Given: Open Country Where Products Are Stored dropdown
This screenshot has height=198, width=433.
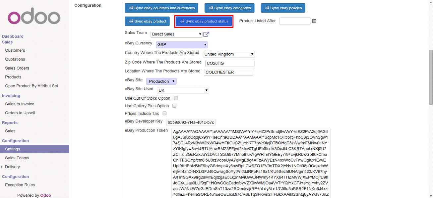Looking at the screenshot, I should [x=229, y=54].
